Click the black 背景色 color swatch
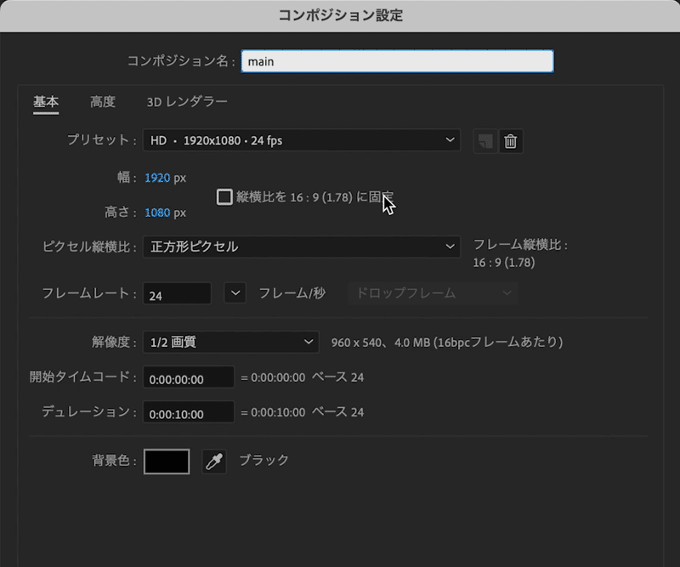This screenshot has height=567, width=680. (167, 462)
